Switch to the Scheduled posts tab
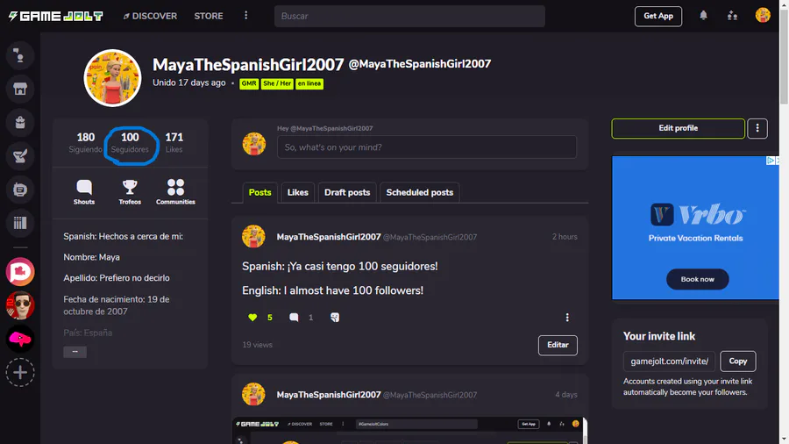The width and height of the screenshot is (789, 444). click(420, 192)
